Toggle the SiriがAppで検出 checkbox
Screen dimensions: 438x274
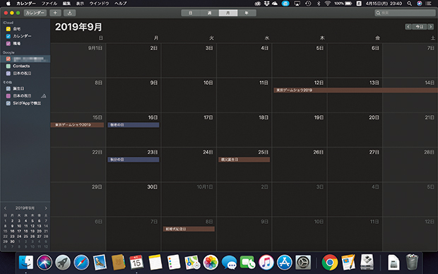[x=8, y=103]
